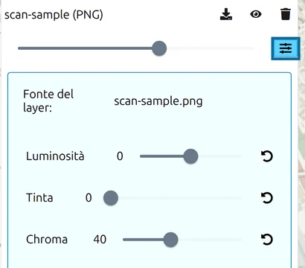Hide the scan-sample layer with the eye icon
The image size is (305, 268).
click(256, 14)
